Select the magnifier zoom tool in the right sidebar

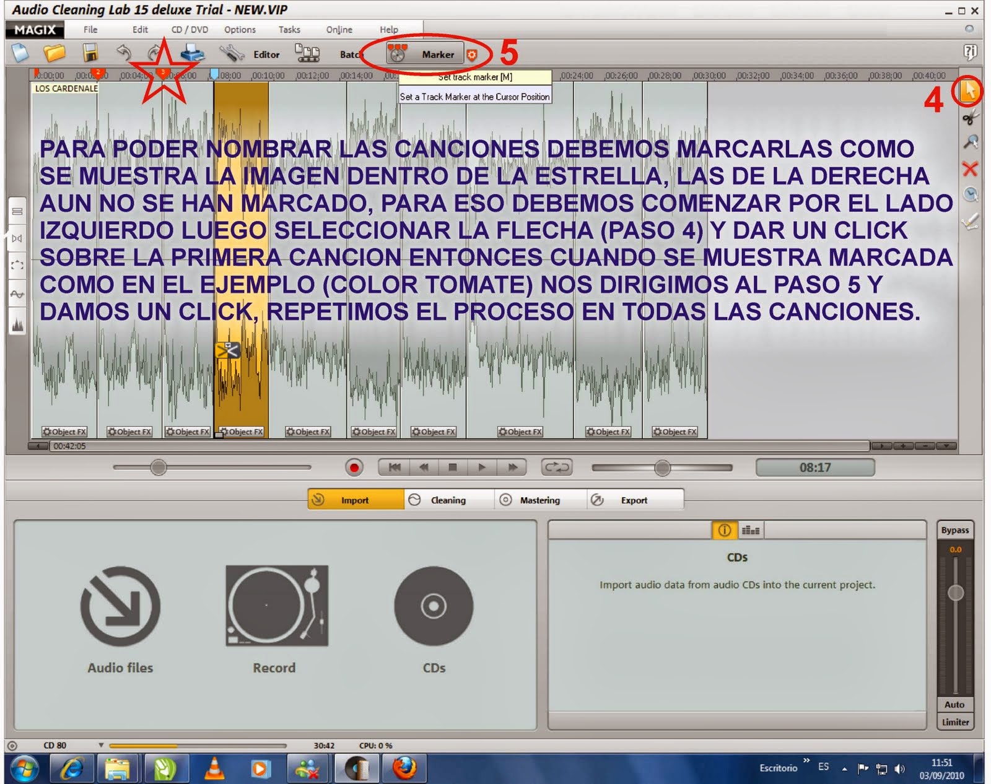(x=970, y=142)
